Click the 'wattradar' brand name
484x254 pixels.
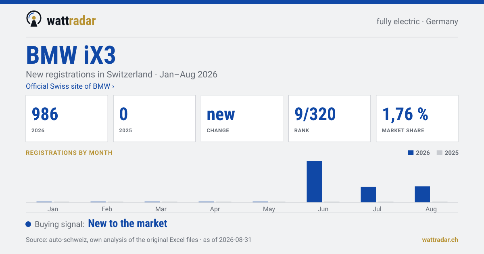pos(71,20)
